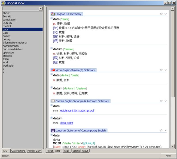
Task: Select 'work' in the word list
Action: click(x=22, y=62)
